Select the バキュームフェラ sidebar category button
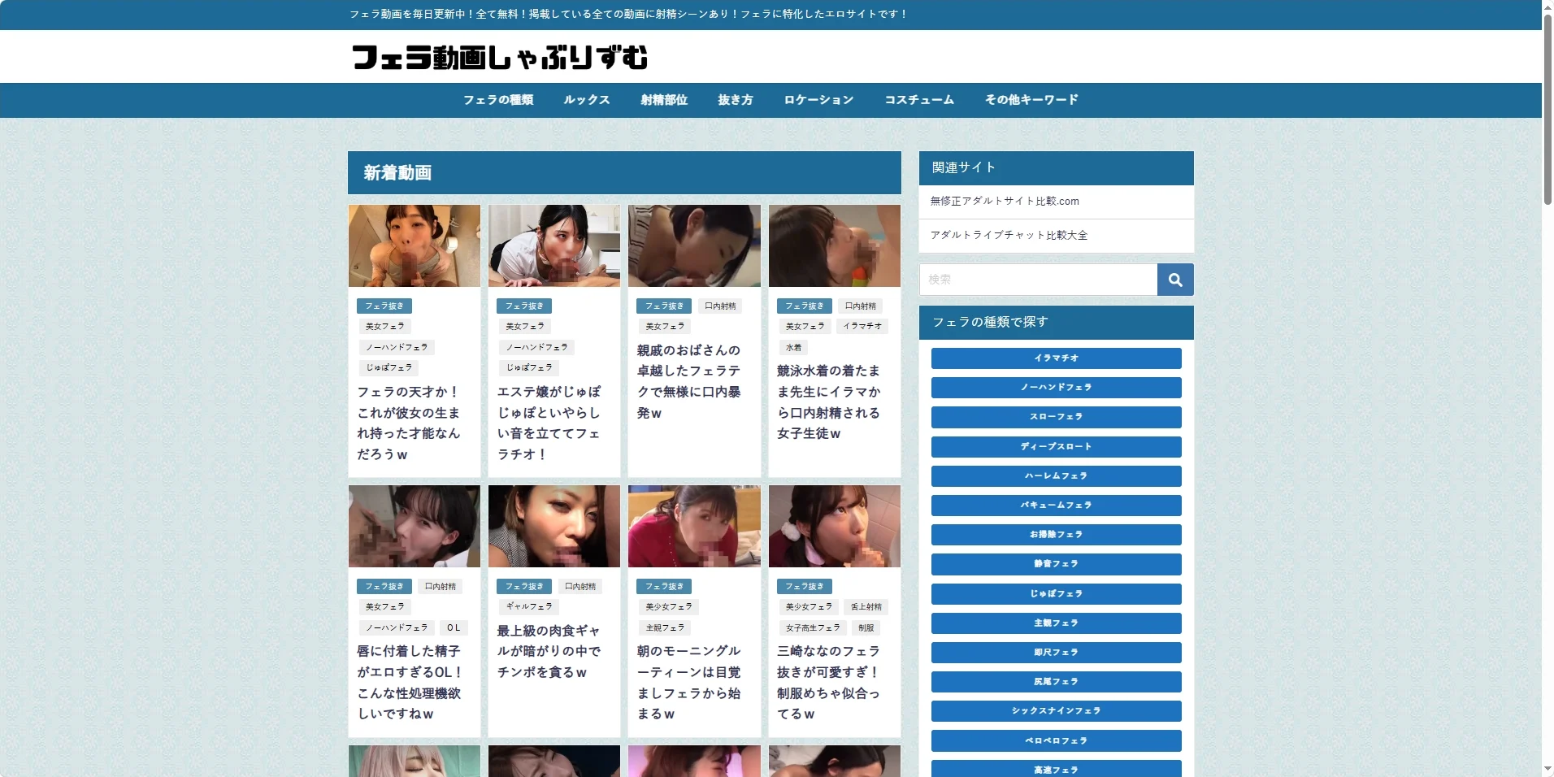Image resolution: width=1554 pixels, height=777 pixels. [x=1056, y=505]
